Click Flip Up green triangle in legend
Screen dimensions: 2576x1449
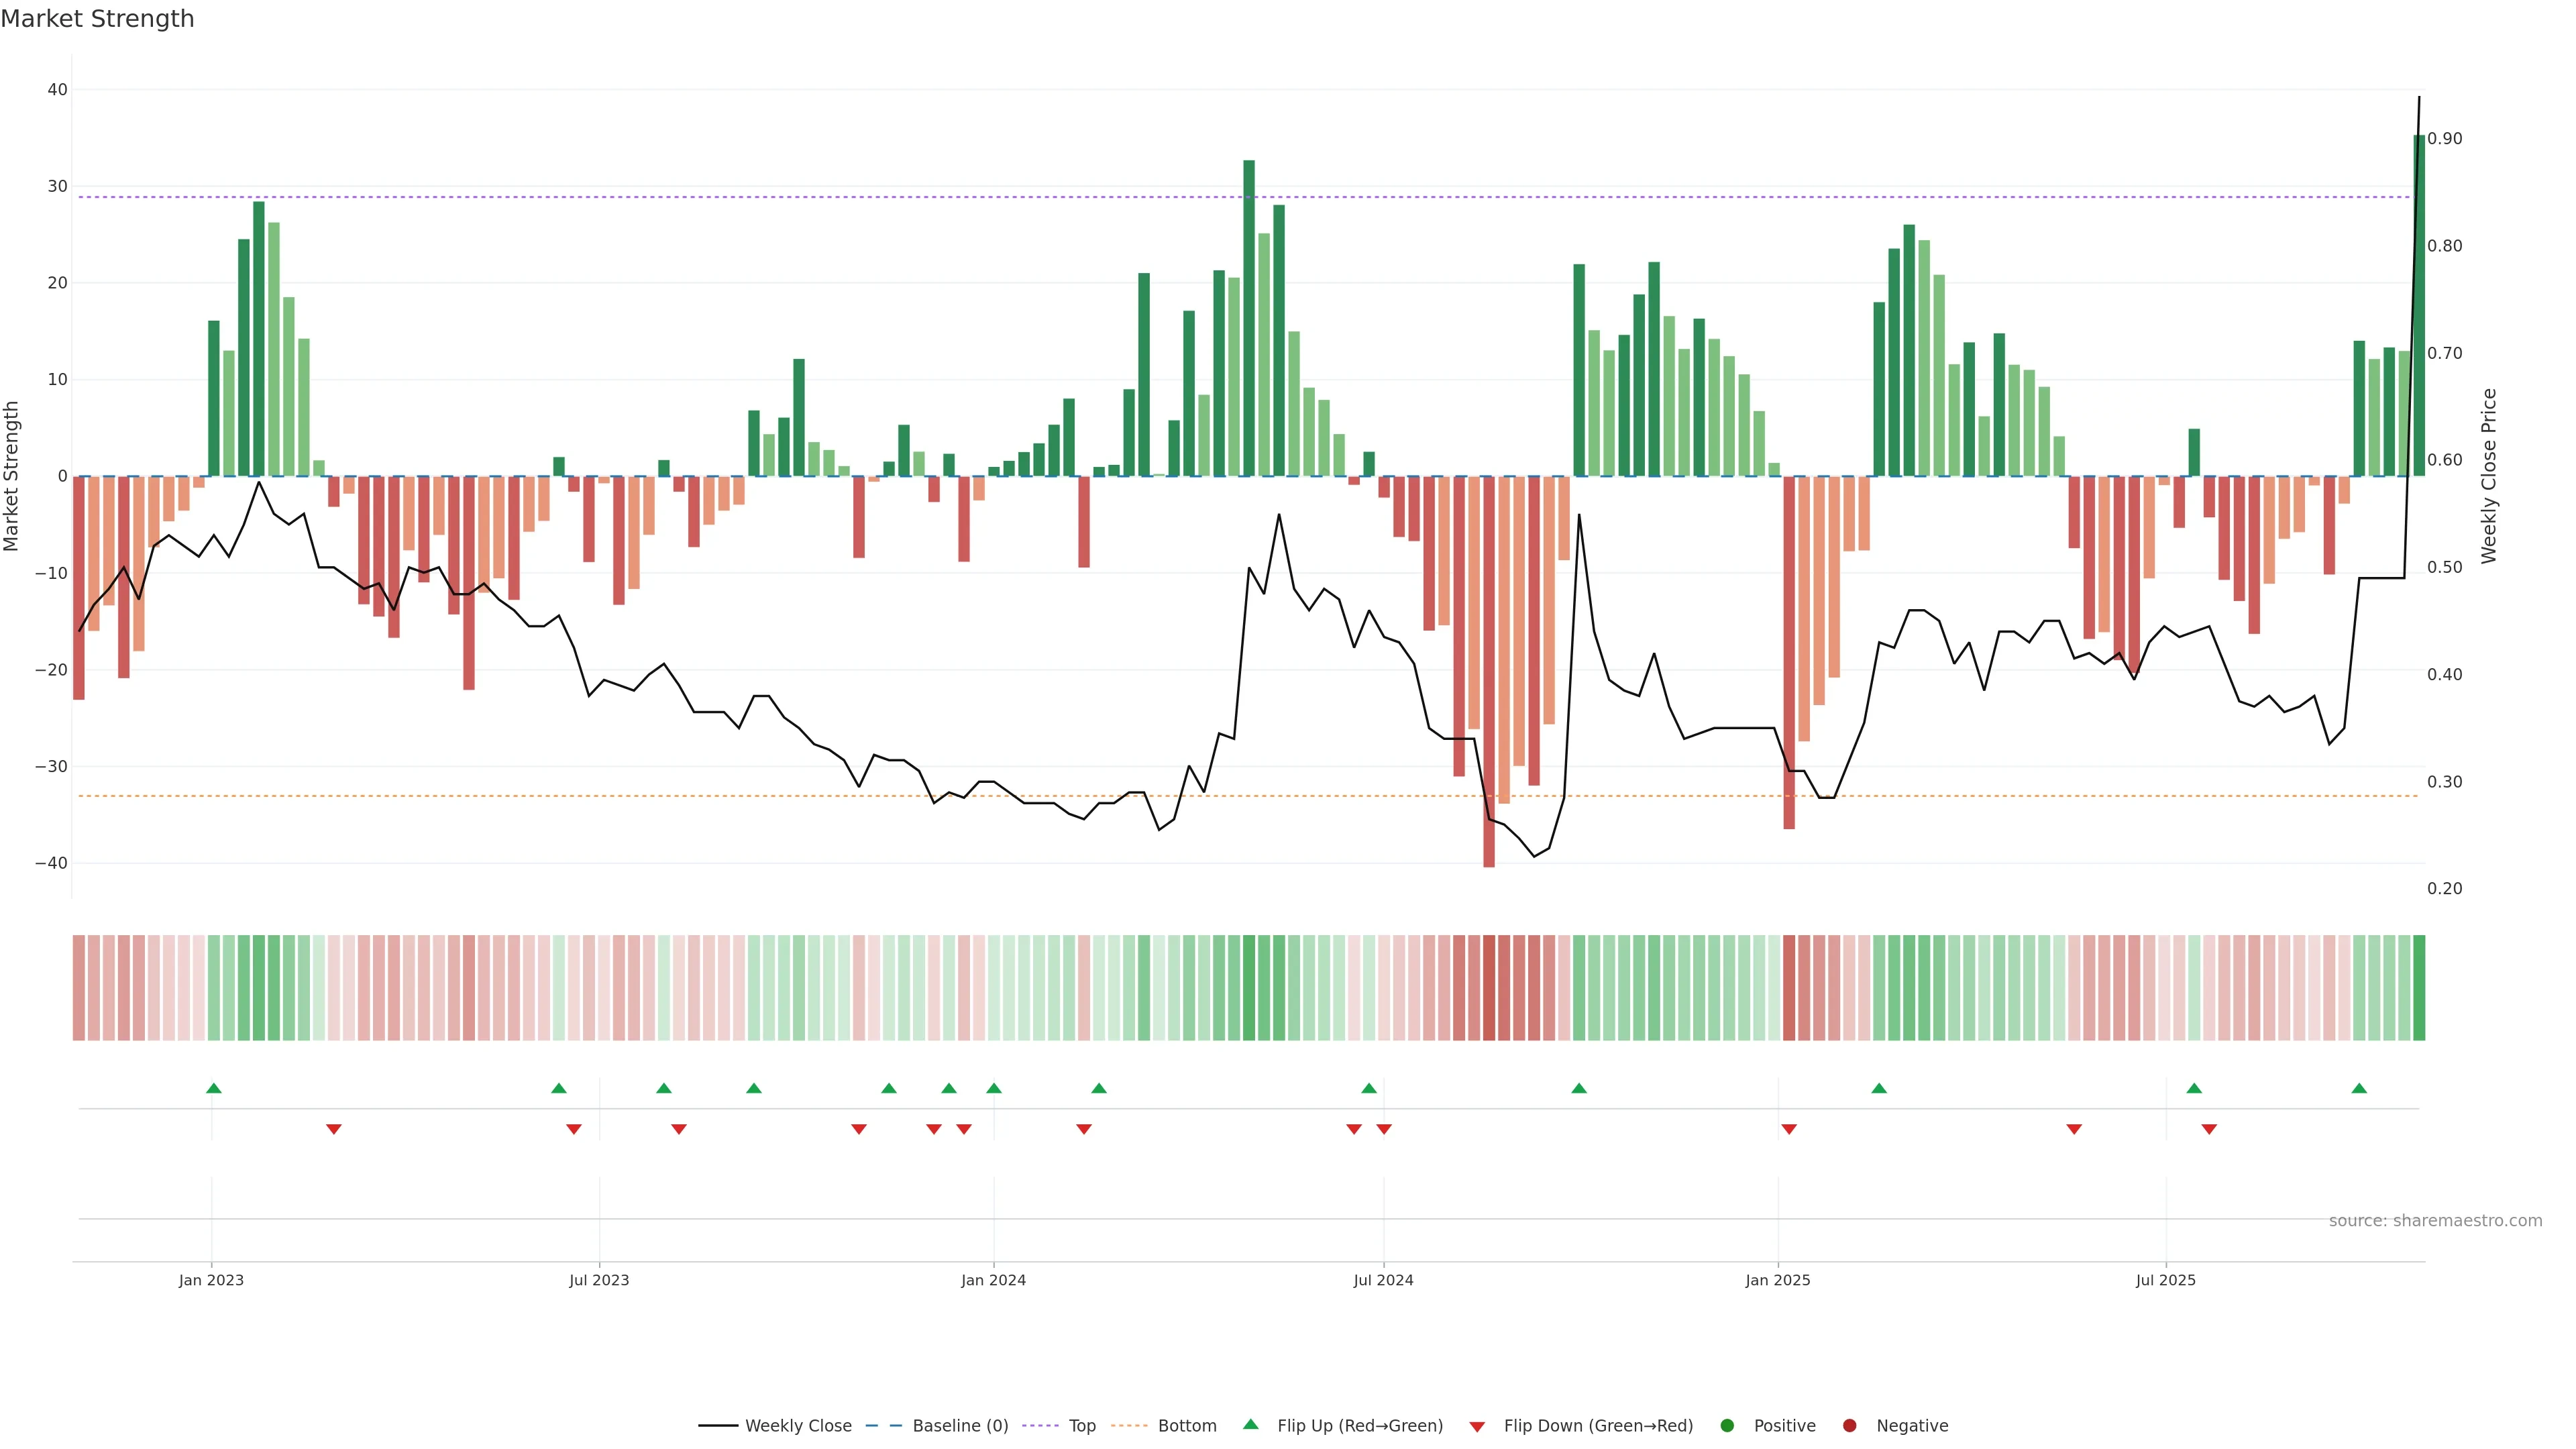point(1250,1425)
